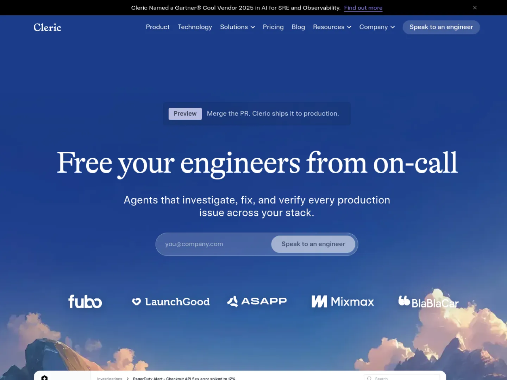This screenshot has height=380, width=507.
Task: Go to the Pricing page
Action: pyautogui.click(x=273, y=27)
